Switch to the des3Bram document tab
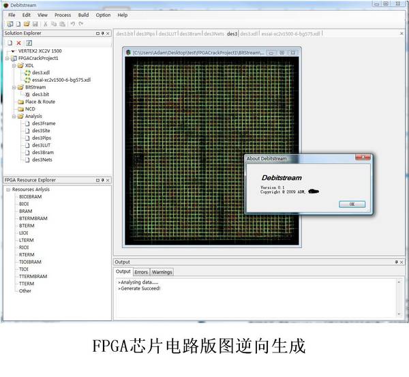Screen dimensions: 409x377 pyautogui.click(x=191, y=33)
